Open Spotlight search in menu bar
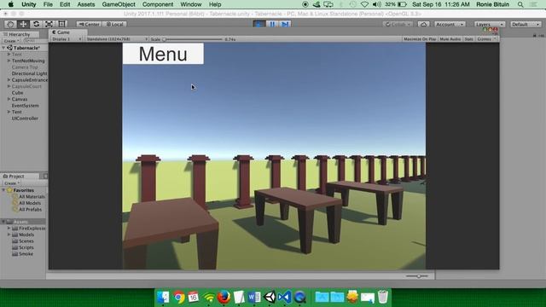The height and width of the screenshot is (307, 546). 520,4
